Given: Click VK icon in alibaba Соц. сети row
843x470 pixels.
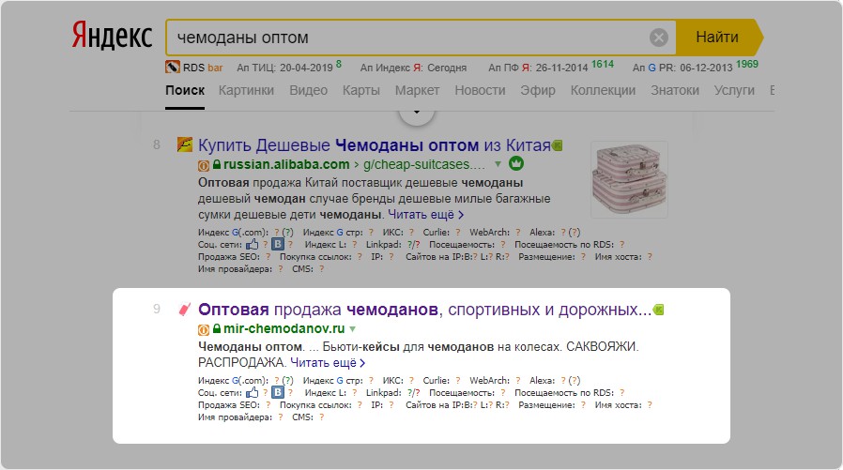Looking at the screenshot, I should click(x=278, y=245).
